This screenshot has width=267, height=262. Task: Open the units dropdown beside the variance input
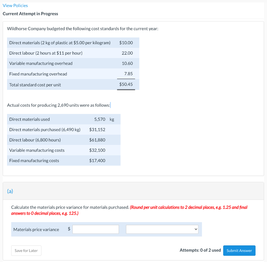162,229
